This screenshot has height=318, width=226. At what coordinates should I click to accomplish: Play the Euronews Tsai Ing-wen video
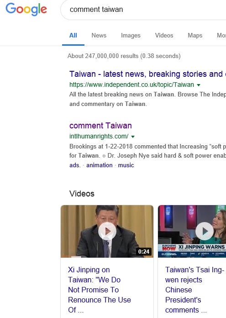pos(204,231)
